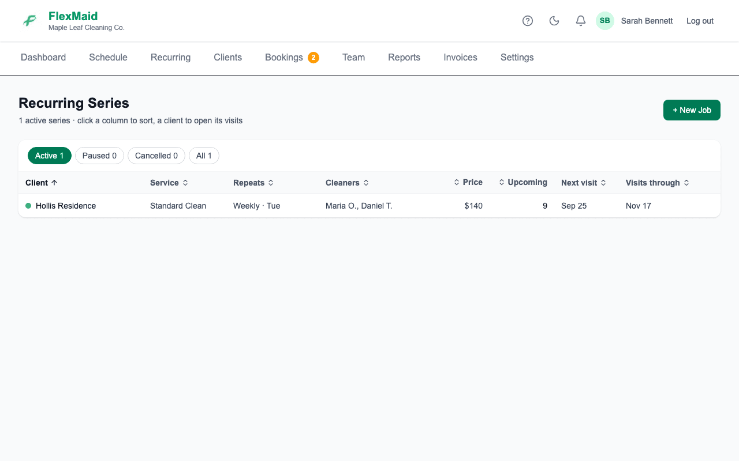739x461 pixels.
Task: Select the All 1 filter
Action: (204, 156)
